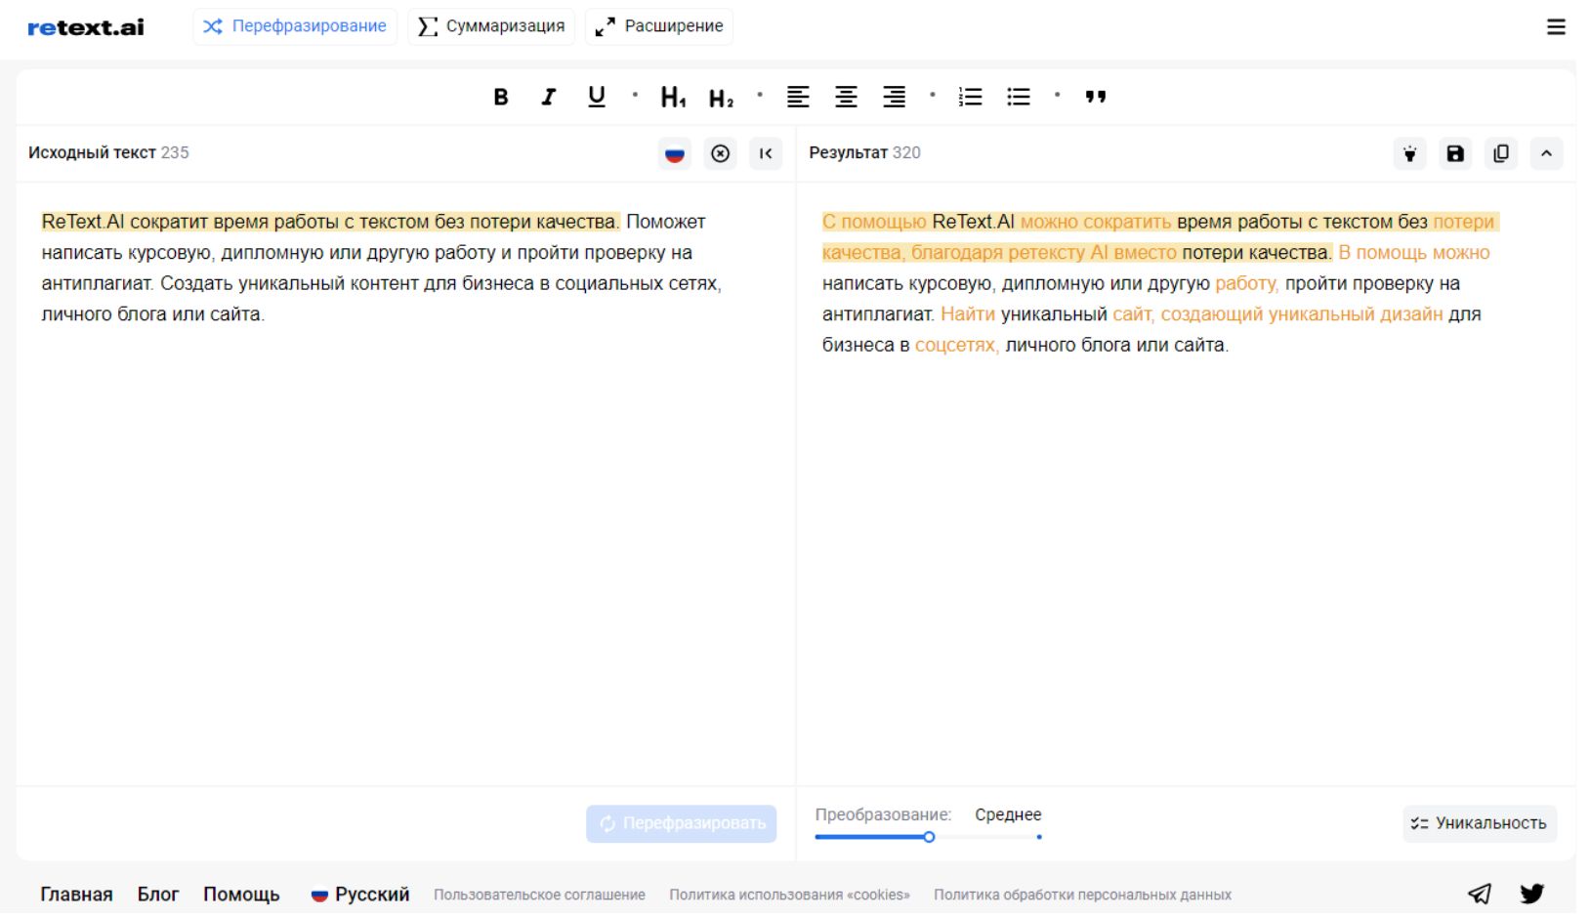Open Помощь footer link

click(x=241, y=895)
